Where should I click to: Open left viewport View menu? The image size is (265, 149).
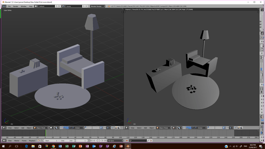point(10,128)
